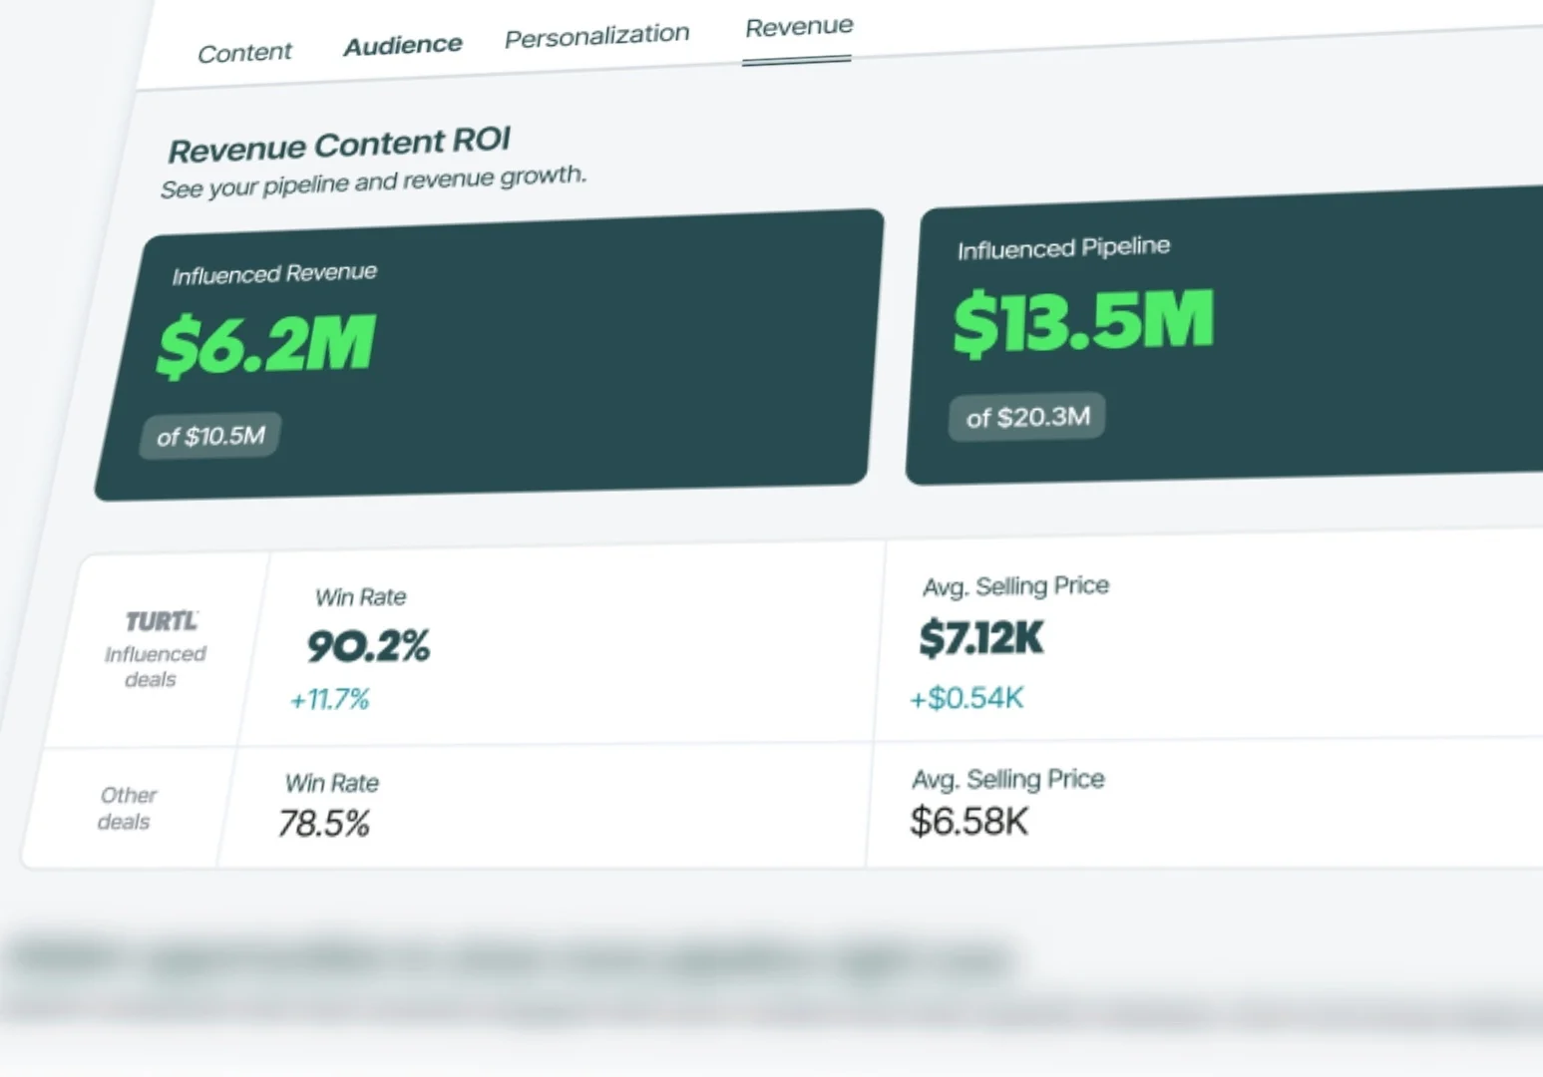The width and height of the screenshot is (1543, 1077).
Task: Switch to the Audience tab
Action: (x=402, y=45)
